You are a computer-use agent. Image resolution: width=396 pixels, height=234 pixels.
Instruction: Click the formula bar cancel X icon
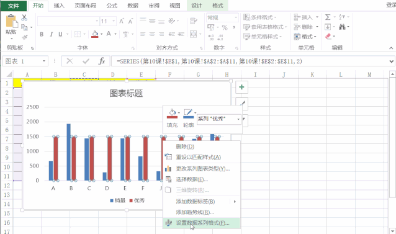pyautogui.click(x=70, y=61)
